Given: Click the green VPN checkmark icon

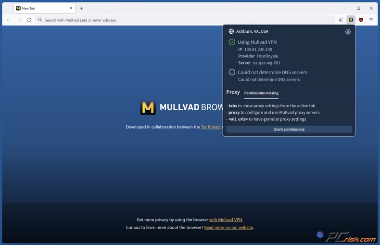Looking at the screenshot, I should [232, 42].
